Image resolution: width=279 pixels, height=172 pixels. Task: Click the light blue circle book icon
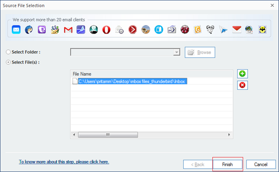point(159,29)
